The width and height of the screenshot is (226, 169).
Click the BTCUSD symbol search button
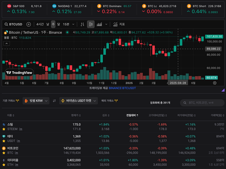[13, 24]
